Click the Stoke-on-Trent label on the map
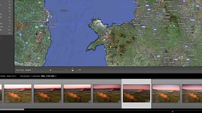 161,38
